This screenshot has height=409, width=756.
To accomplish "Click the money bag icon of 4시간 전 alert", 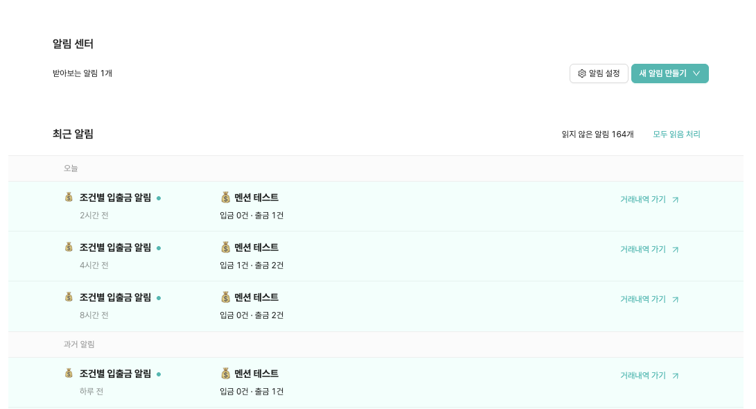I will pyautogui.click(x=69, y=247).
